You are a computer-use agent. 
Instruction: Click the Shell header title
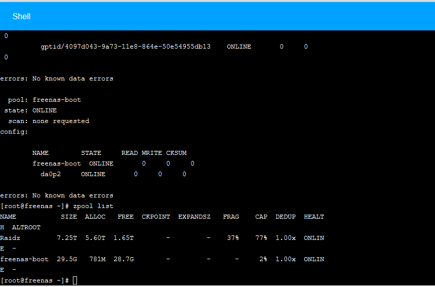click(21, 16)
